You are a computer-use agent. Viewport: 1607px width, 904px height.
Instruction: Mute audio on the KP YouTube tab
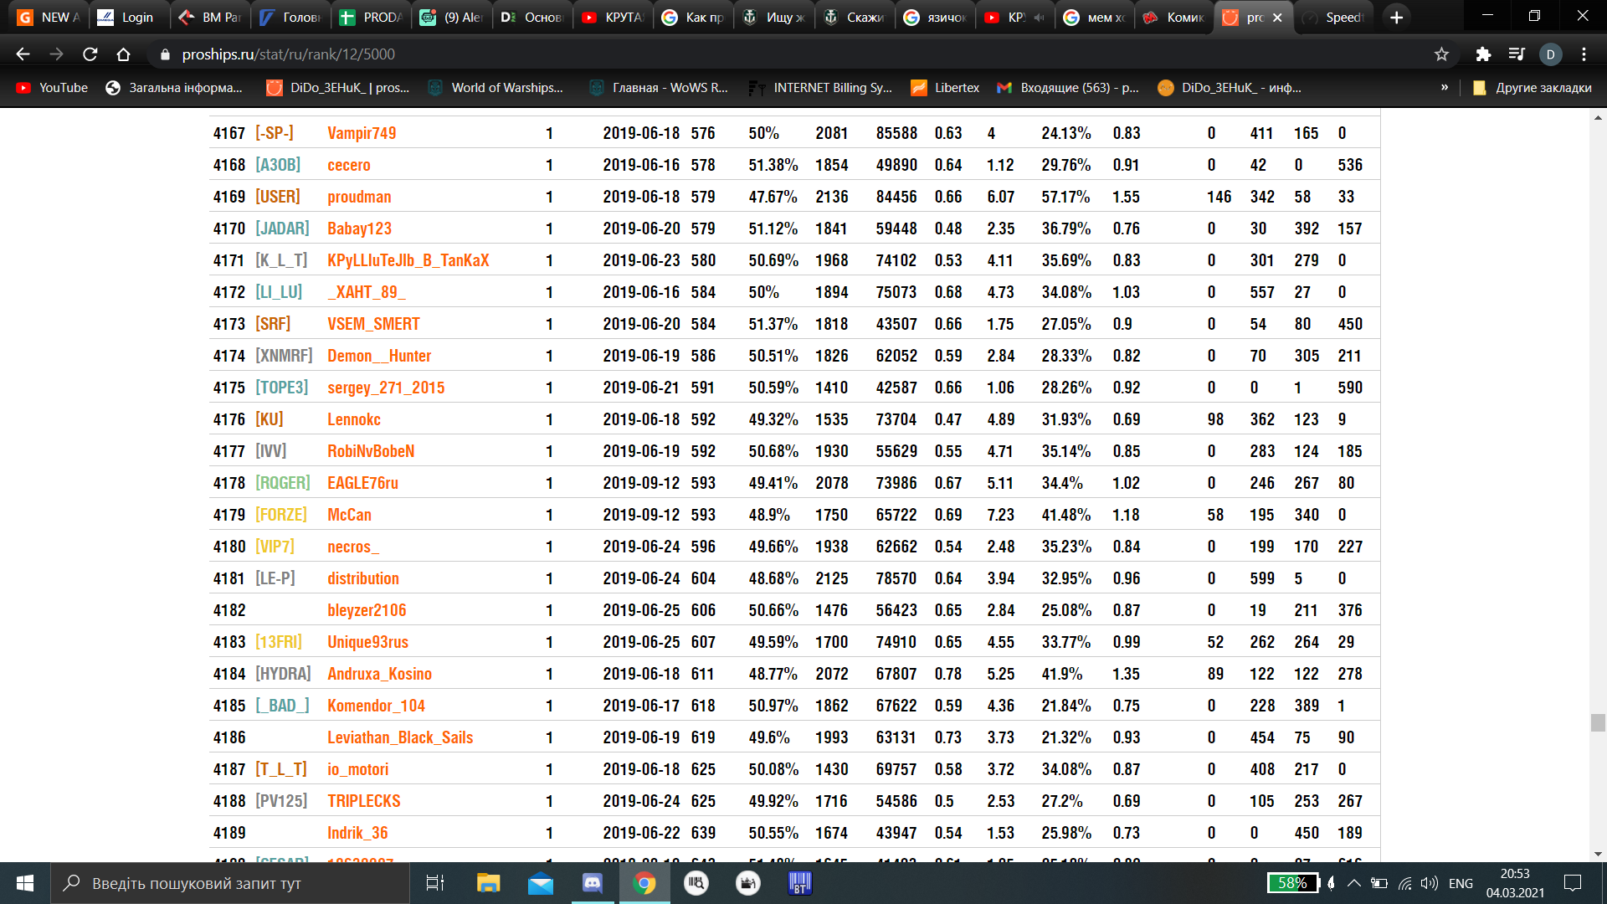click(1039, 17)
